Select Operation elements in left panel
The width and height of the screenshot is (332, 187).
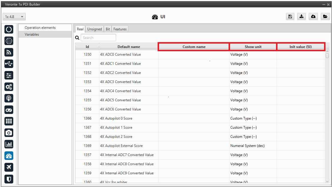point(40,28)
